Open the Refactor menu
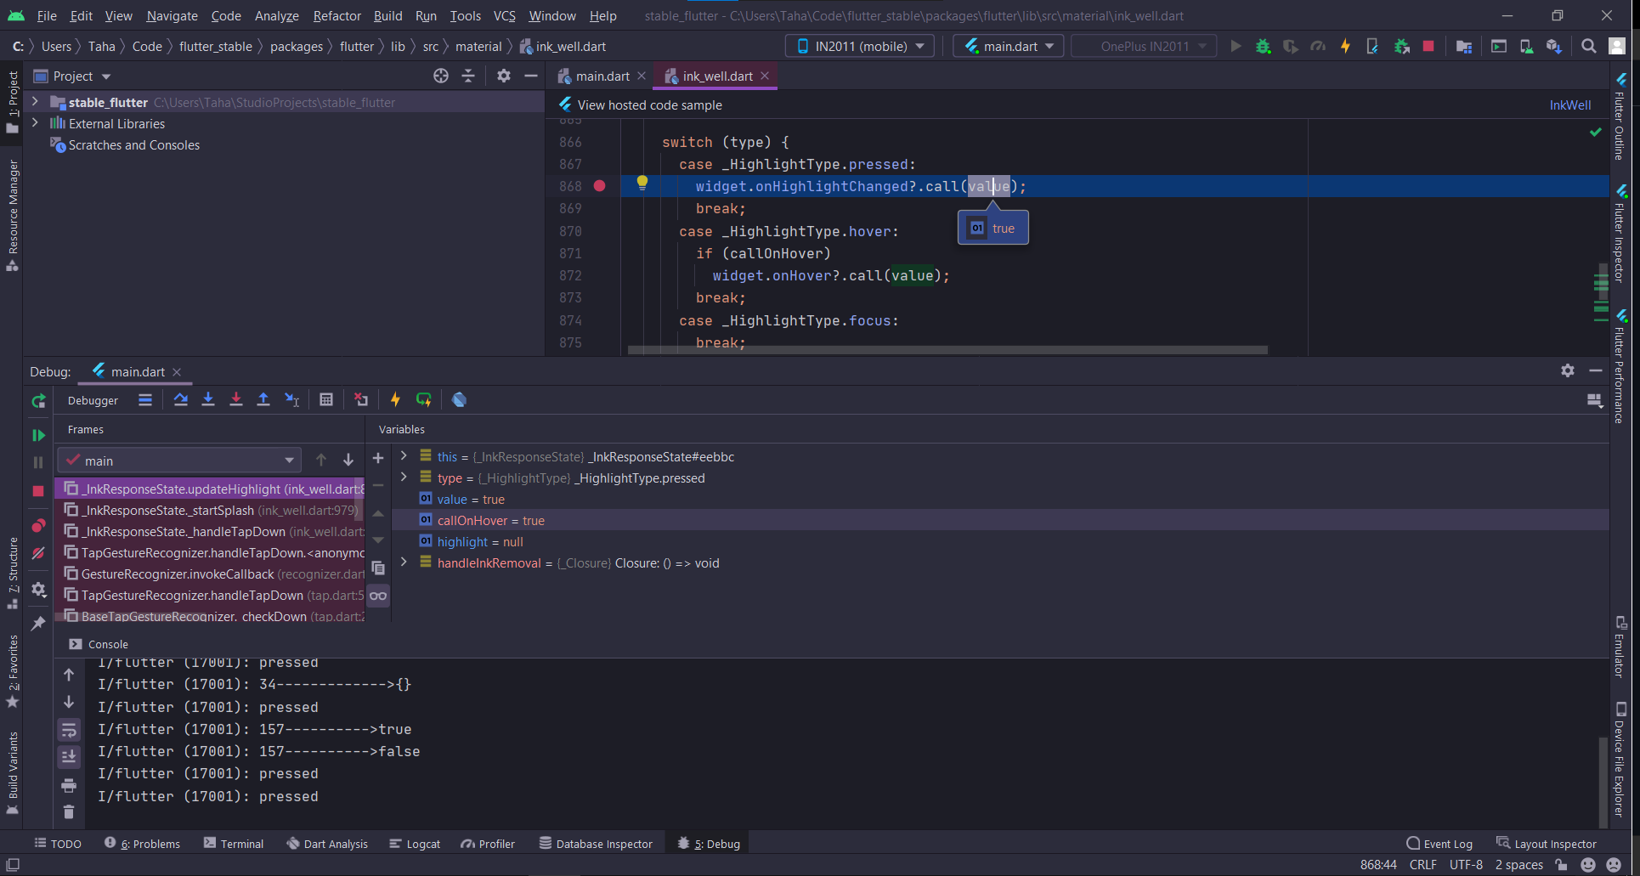Viewport: 1640px width, 876px height. 336,15
